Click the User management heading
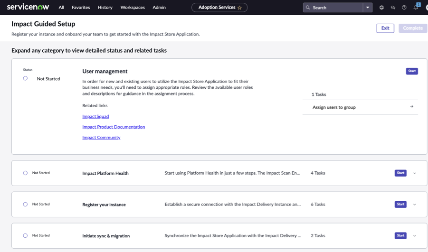This screenshot has height=252, width=428. 105,72
